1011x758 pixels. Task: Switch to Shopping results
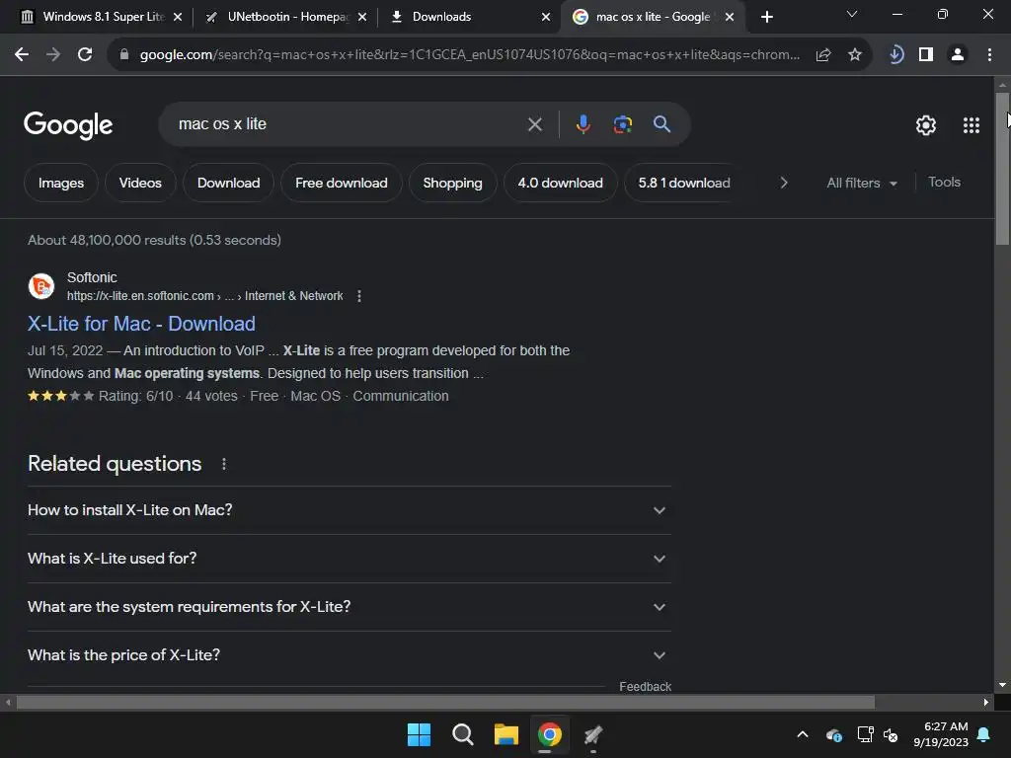point(452,183)
